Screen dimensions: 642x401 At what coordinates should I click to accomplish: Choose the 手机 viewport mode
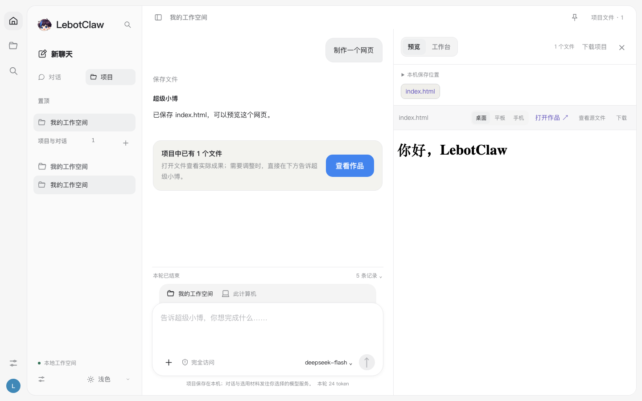(519, 118)
